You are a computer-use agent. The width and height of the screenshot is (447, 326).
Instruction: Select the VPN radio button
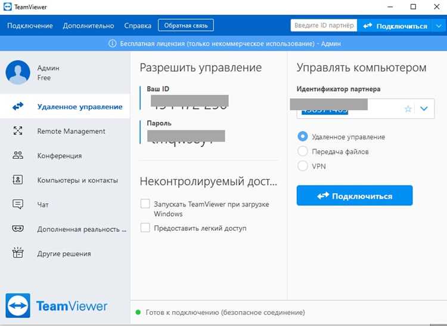coord(302,166)
